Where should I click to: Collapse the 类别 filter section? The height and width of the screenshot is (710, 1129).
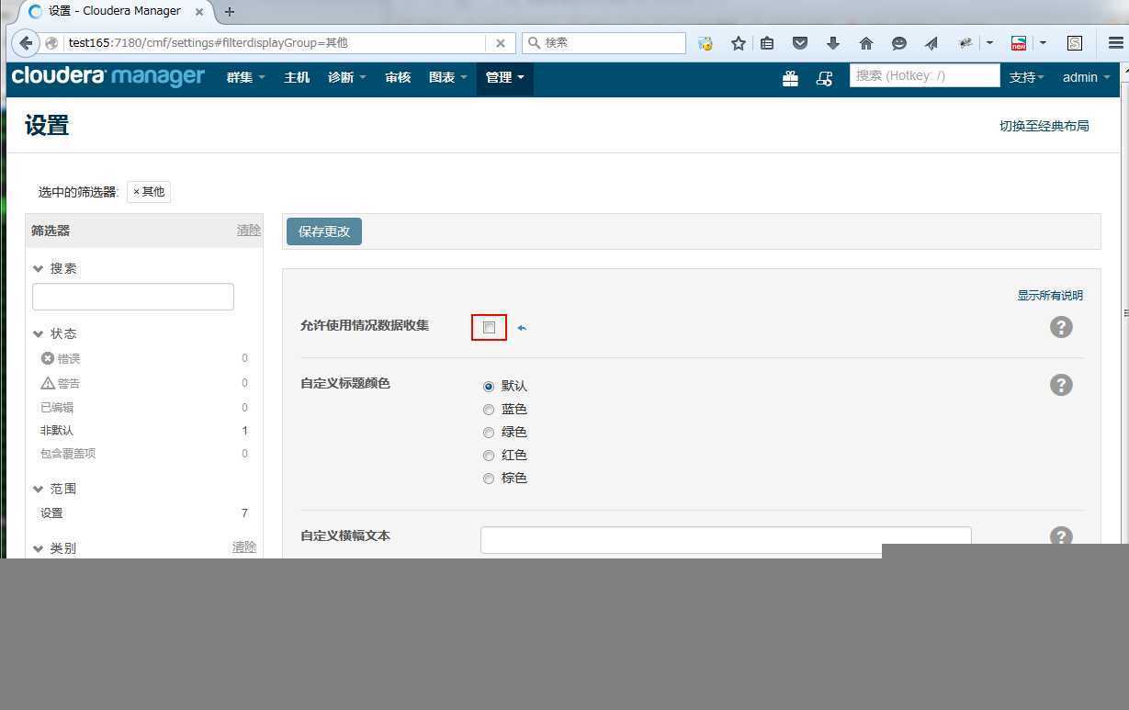click(x=54, y=548)
